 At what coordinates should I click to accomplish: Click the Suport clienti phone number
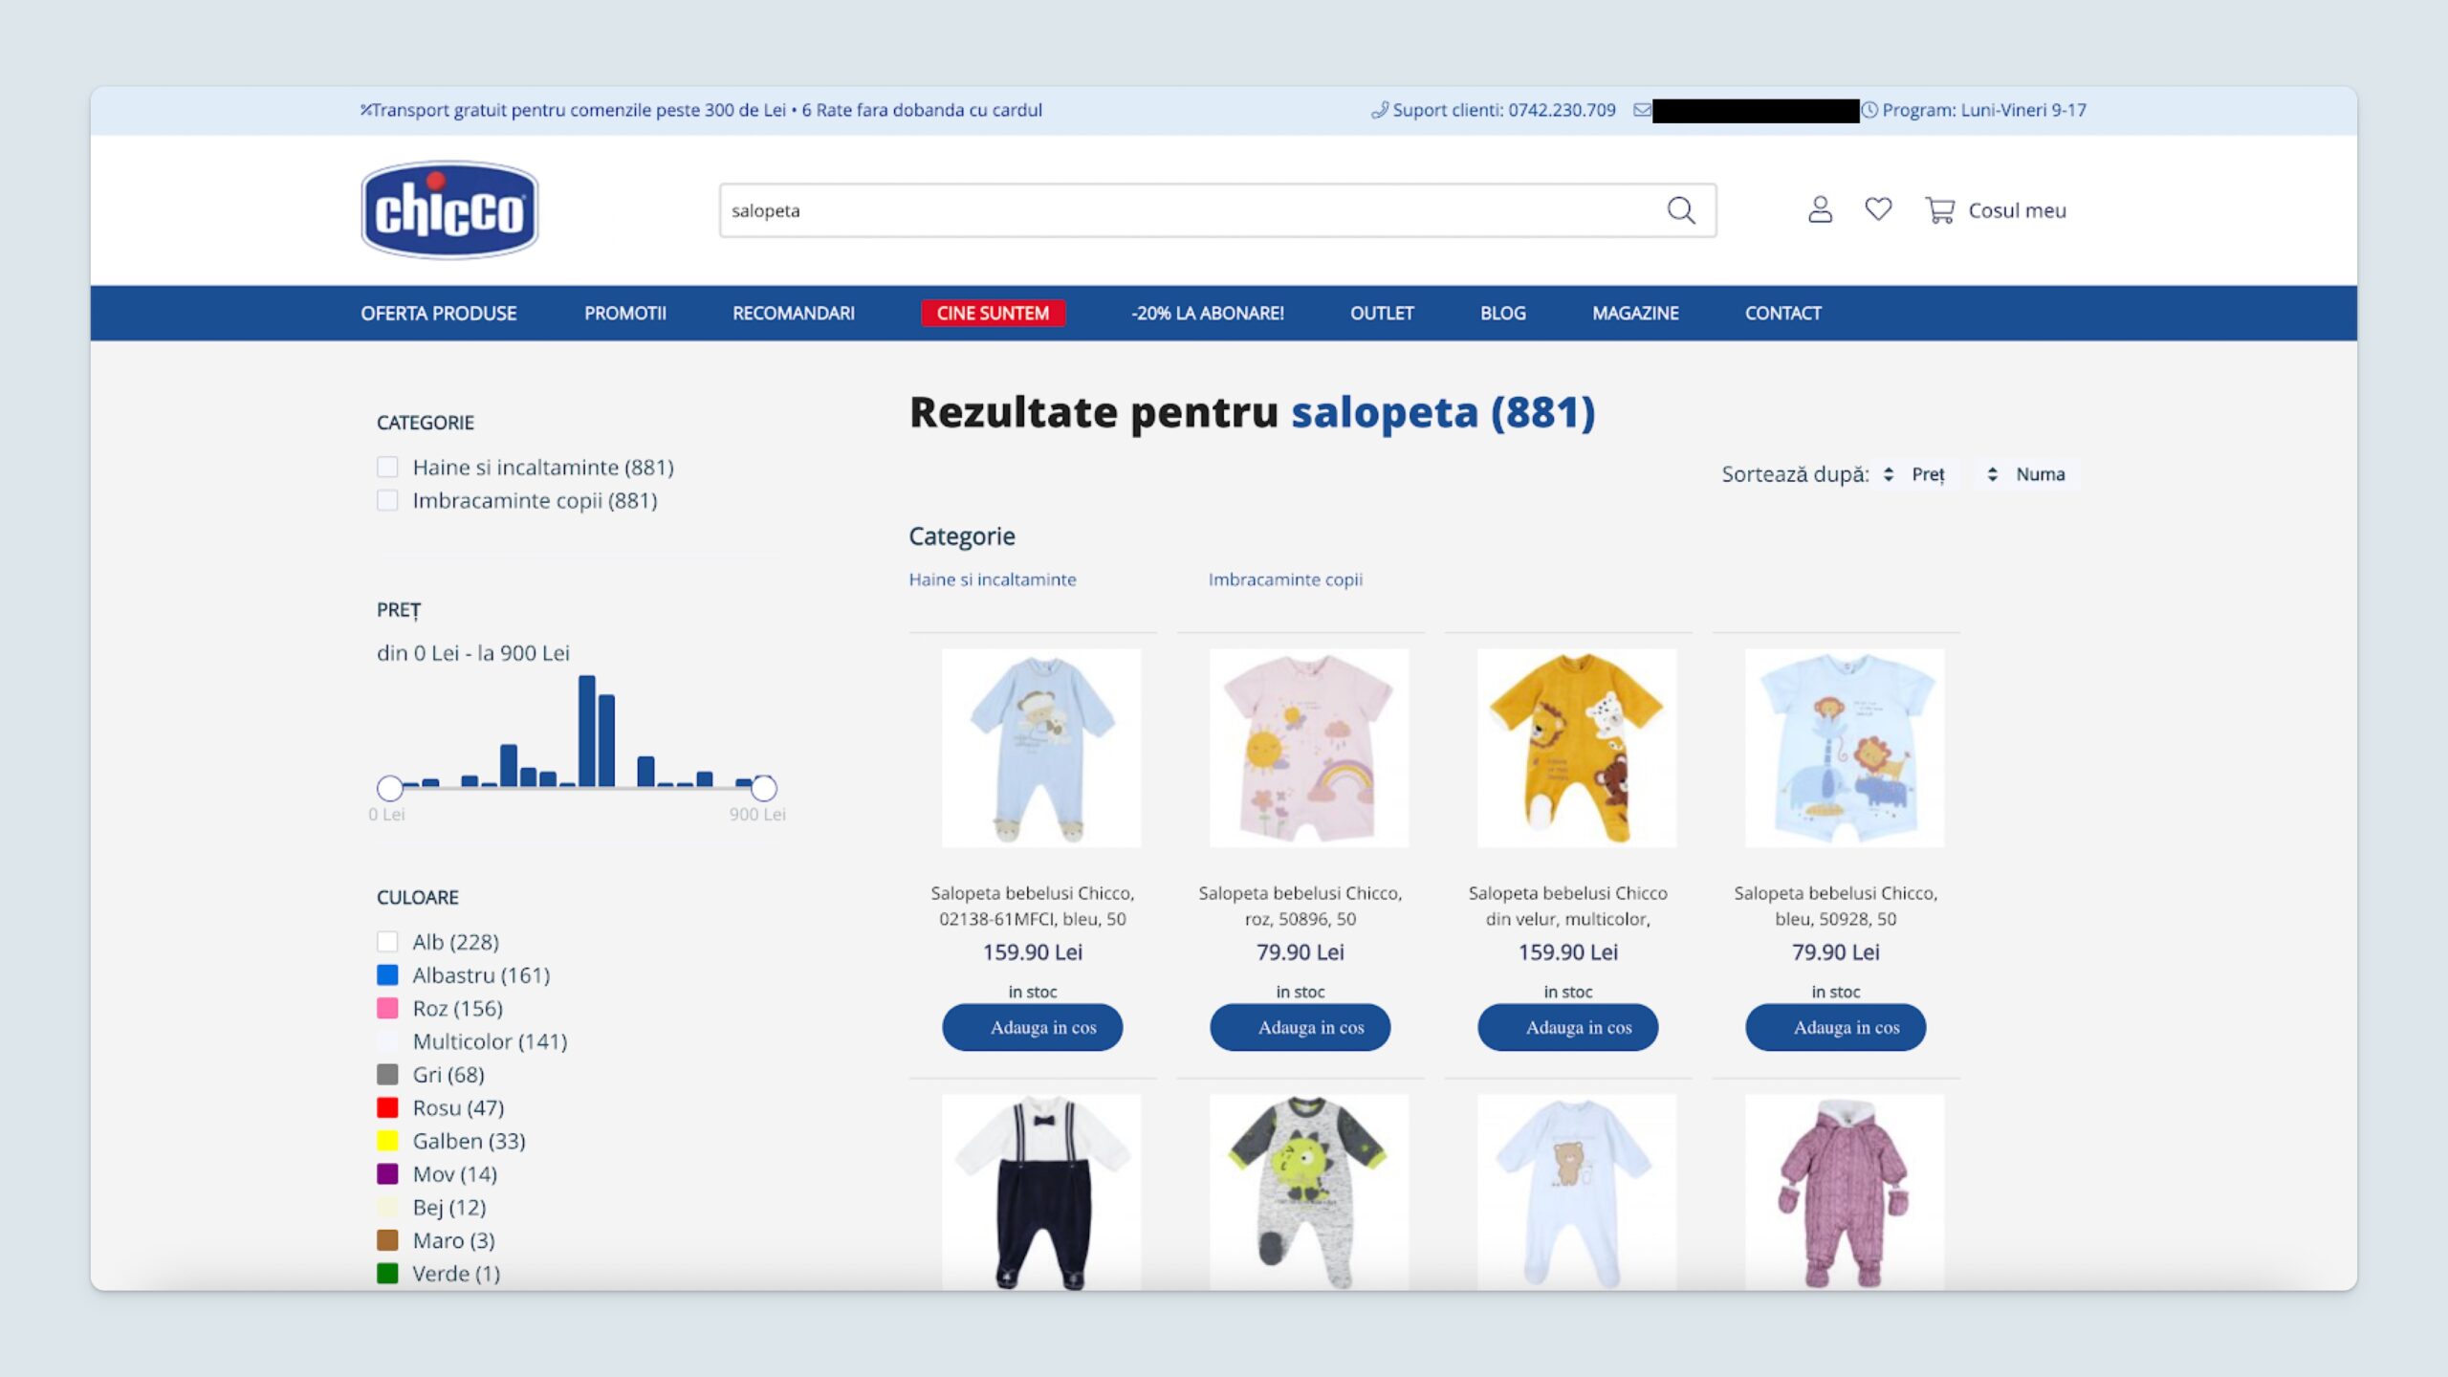[x=1562, y=110]
